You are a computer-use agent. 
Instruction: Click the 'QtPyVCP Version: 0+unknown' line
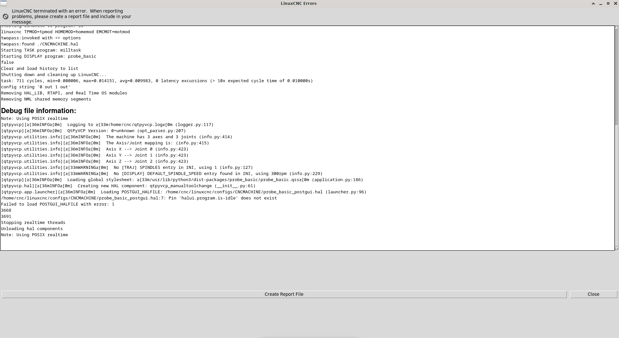pyautogui.click(x=93, y=131)
